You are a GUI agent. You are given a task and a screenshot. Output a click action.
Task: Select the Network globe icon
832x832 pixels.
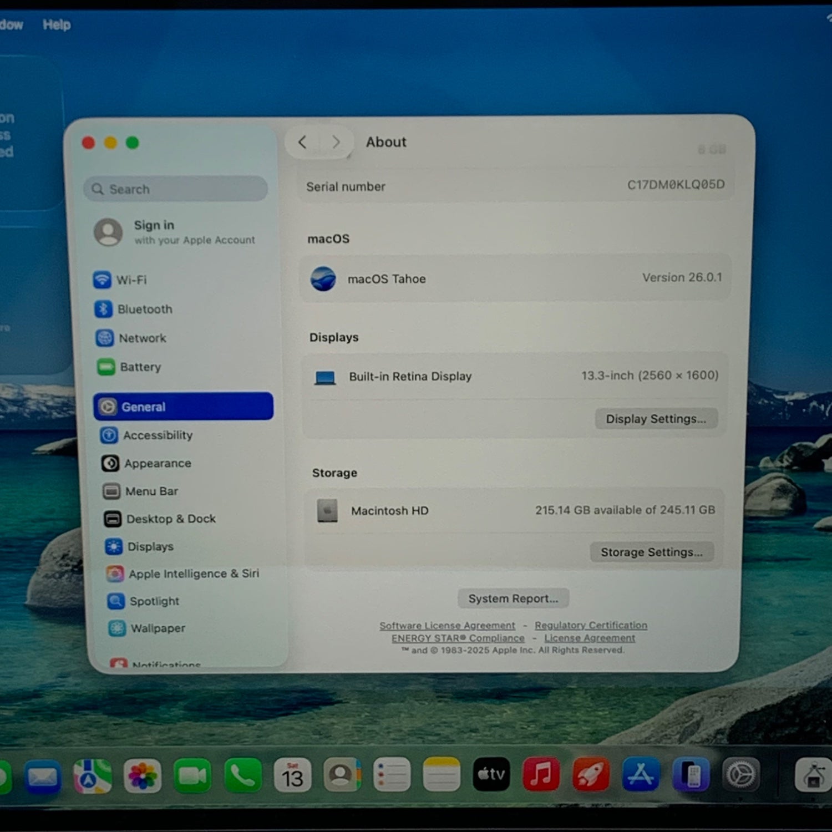tap(105, 338)
